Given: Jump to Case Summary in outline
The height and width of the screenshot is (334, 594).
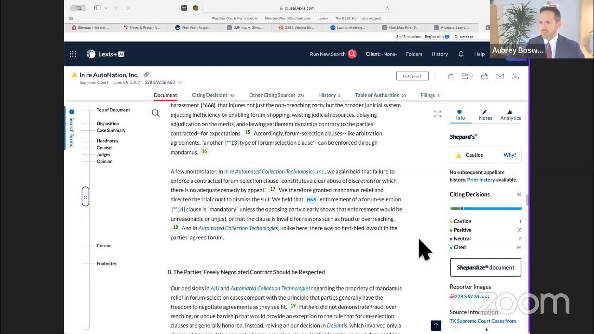Looking at the screenshot, I should [x=111, y=130].
